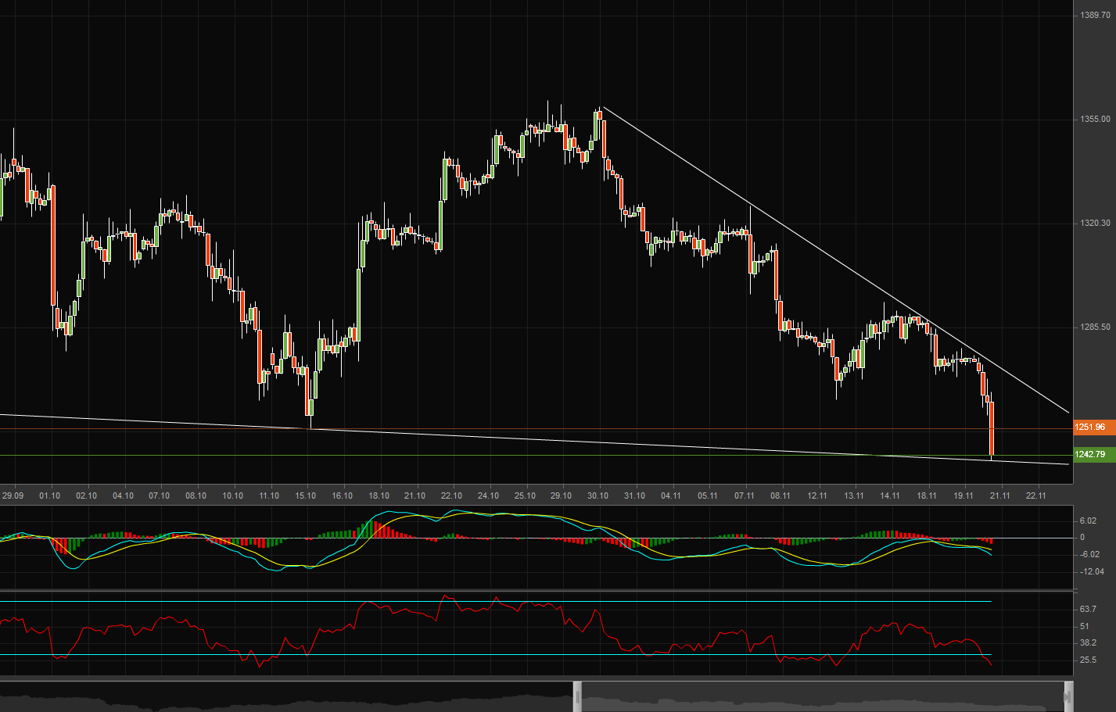
Task: Select the green 1242.79 price label
Action: [1091, 453]
